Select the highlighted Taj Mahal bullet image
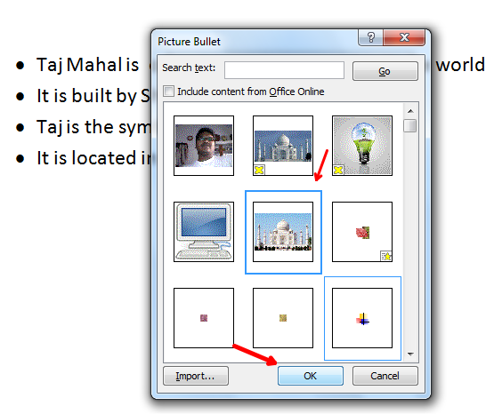Screen dimensions: 494x414 (x=283, y=232)
